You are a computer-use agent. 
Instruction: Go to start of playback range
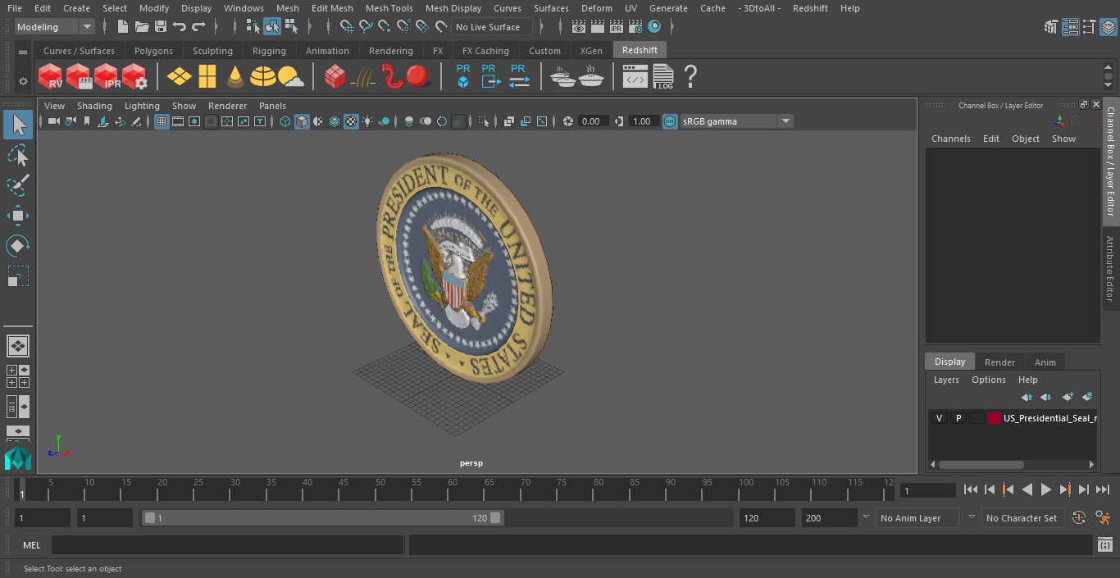point(971,489)
